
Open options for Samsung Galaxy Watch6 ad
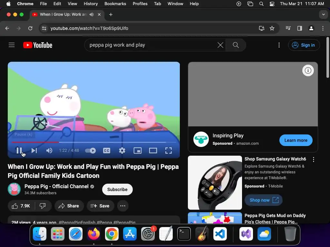coord(313,160)
